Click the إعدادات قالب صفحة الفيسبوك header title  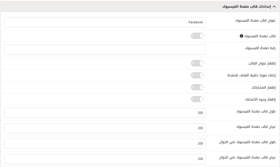247,7
